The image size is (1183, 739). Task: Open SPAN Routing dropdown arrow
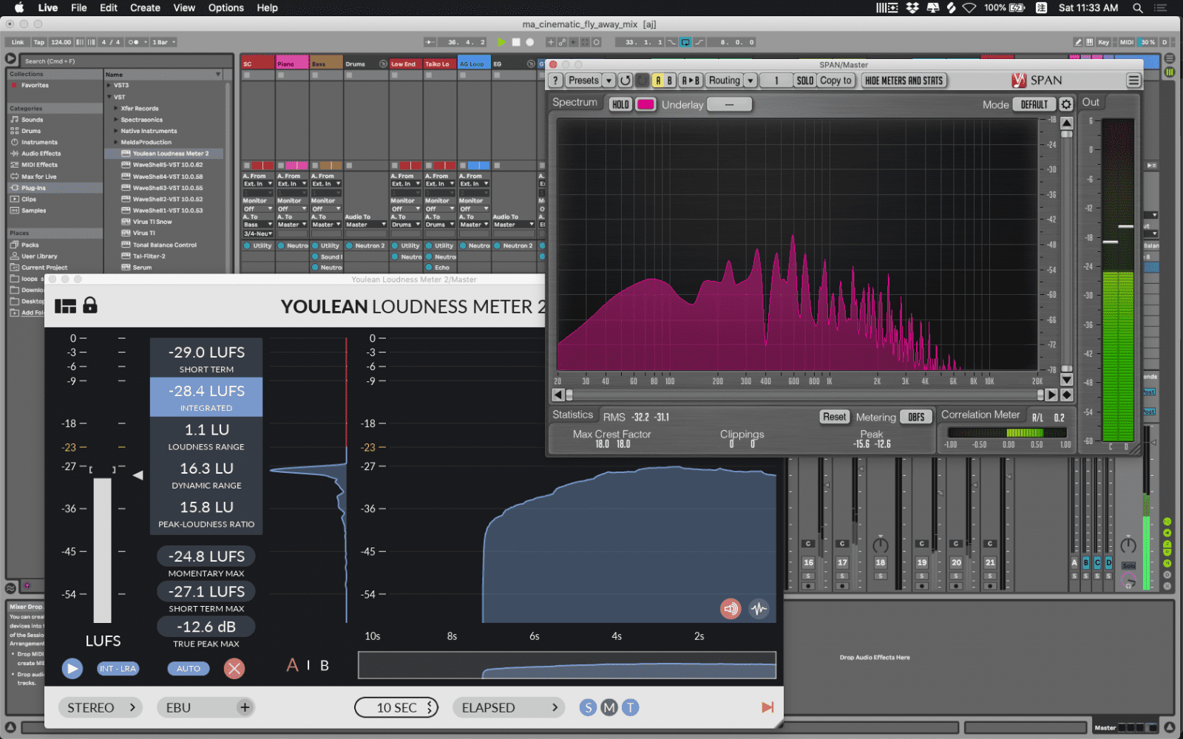(750, 81)
